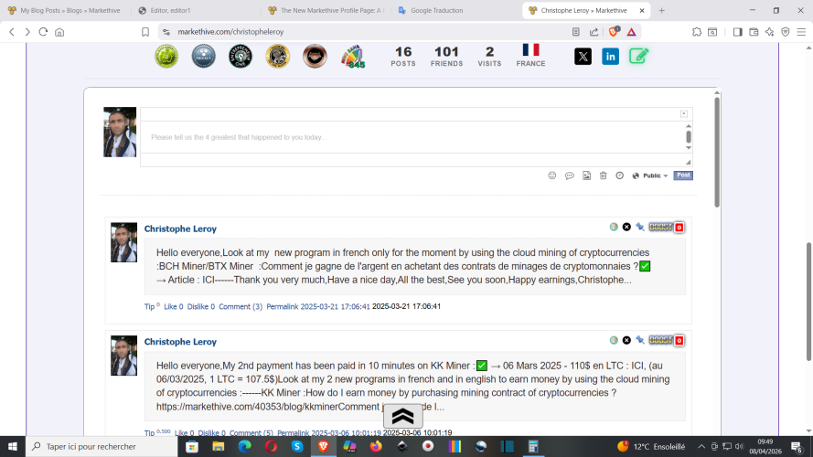Insert an emoji with the smiley icon
The width and height of the screenshot is (813, 457).
551,175
